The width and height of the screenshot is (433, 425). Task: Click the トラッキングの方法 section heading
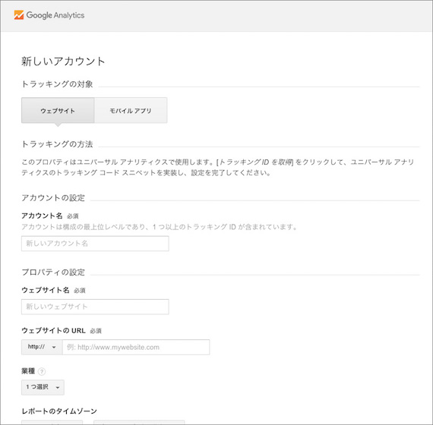pos(57,144)
